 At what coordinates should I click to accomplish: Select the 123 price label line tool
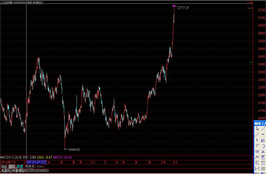tap(263, 140)
